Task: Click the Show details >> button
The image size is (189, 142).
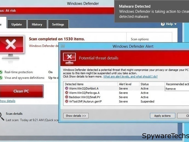Action: click(76, 116)
